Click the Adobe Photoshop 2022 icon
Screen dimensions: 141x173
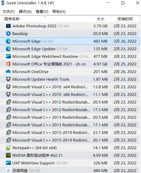click(x=8, y=26)
